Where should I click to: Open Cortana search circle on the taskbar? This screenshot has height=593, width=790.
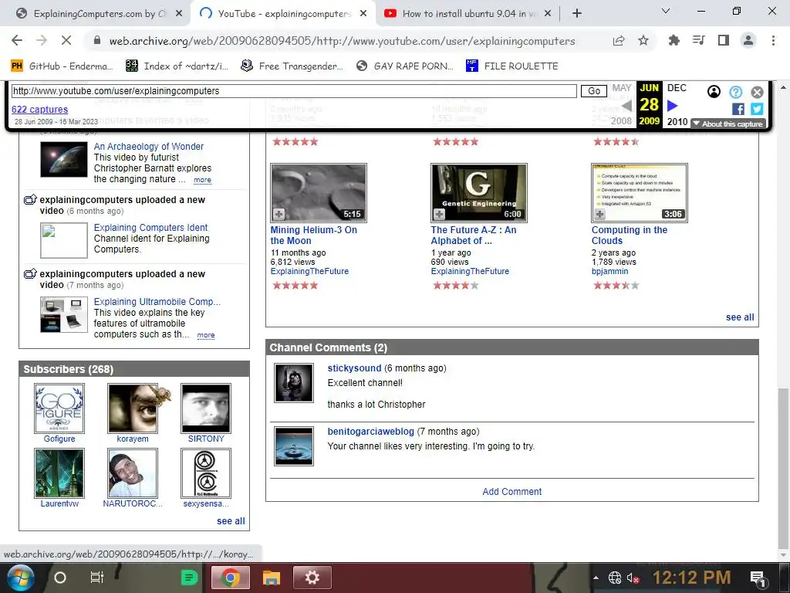click(60, 578)
